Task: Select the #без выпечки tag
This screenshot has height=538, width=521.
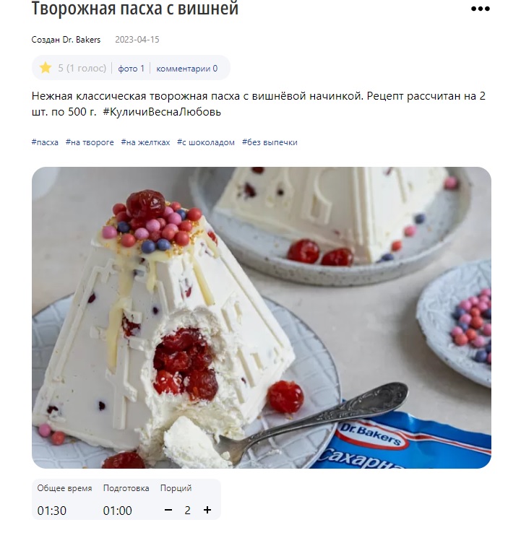Action: coord(270,142)
